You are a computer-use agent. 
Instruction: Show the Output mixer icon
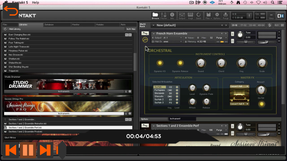[182, 16]
